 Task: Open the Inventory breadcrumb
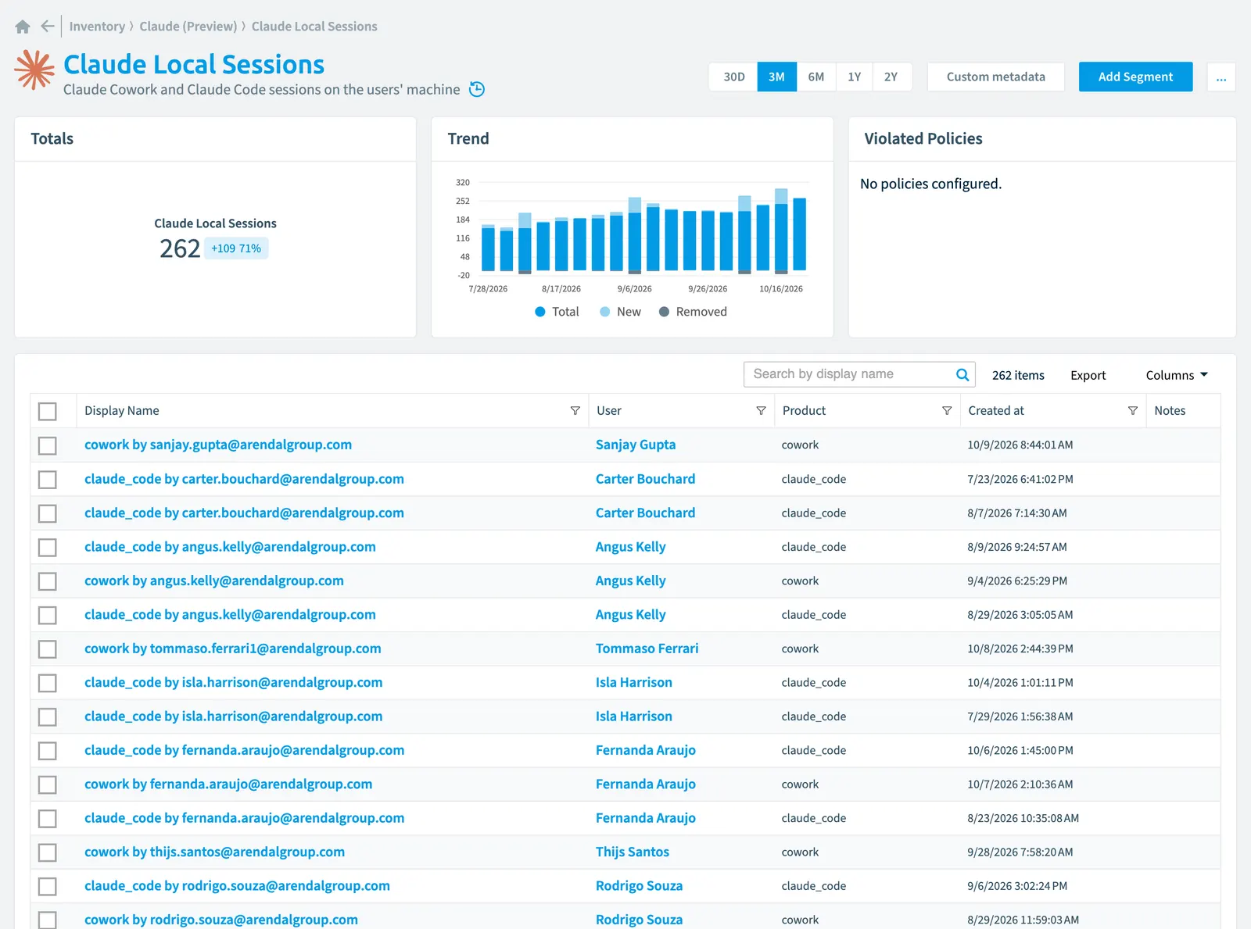pos(97,27)
